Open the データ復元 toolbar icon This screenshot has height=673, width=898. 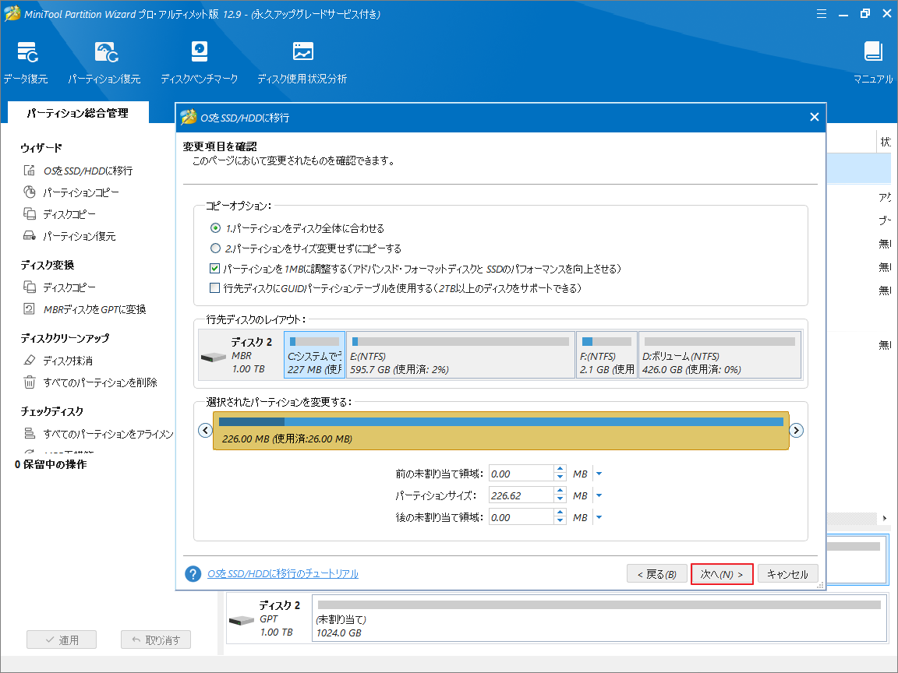point(27,53)
